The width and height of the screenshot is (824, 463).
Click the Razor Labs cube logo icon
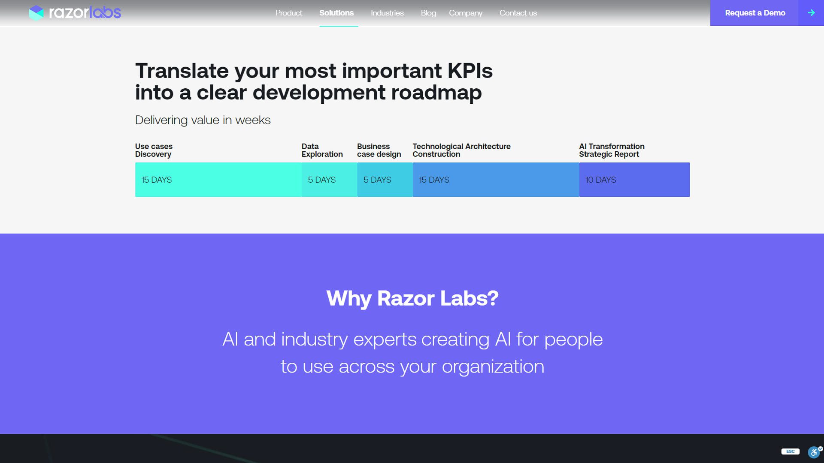pyautogui.click(x=36, y=13)
